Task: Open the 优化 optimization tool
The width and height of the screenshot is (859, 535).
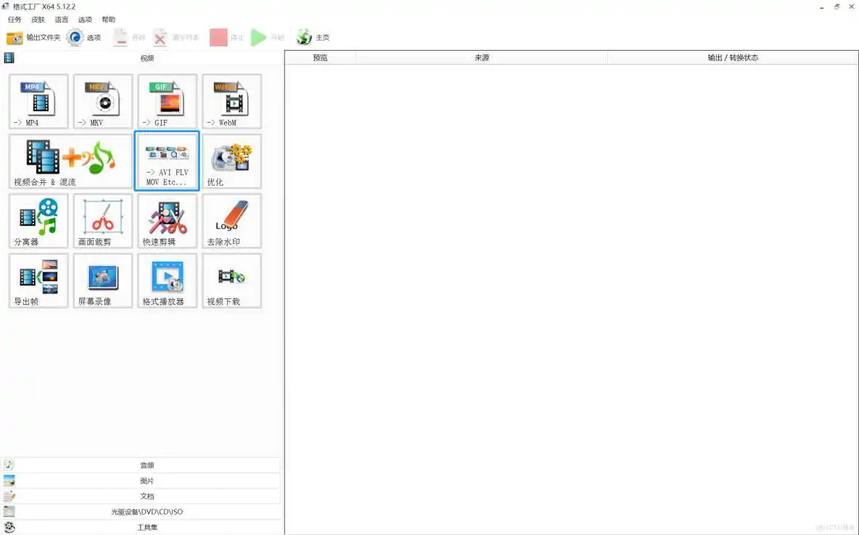Action: pos(231,160)
